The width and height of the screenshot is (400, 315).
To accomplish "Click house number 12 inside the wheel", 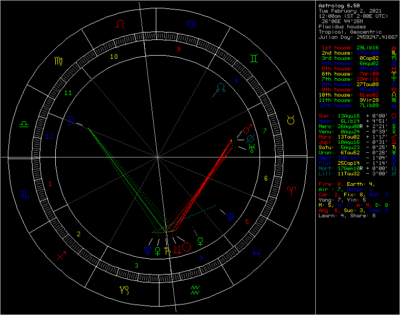I will tap(49, 136).
